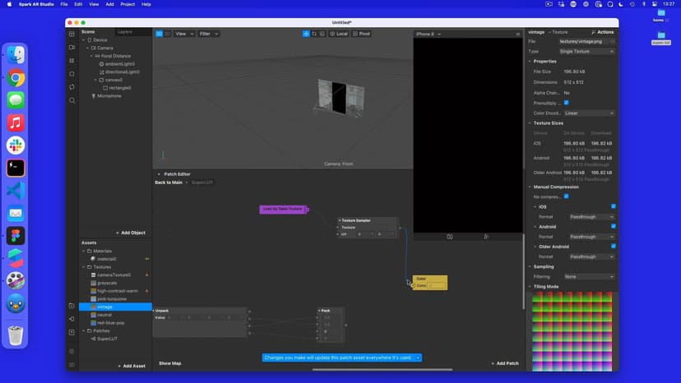
Task: Select the grayscale texture asset
Action: (106, 283)
